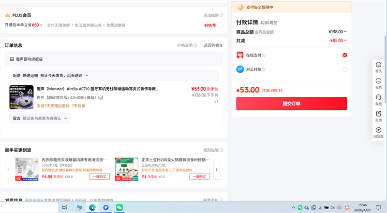The width and height of the screenshot is (387, 213).
Task: Select the PLUS会员 ¥99/年 radio option
Action: (221, 25)
